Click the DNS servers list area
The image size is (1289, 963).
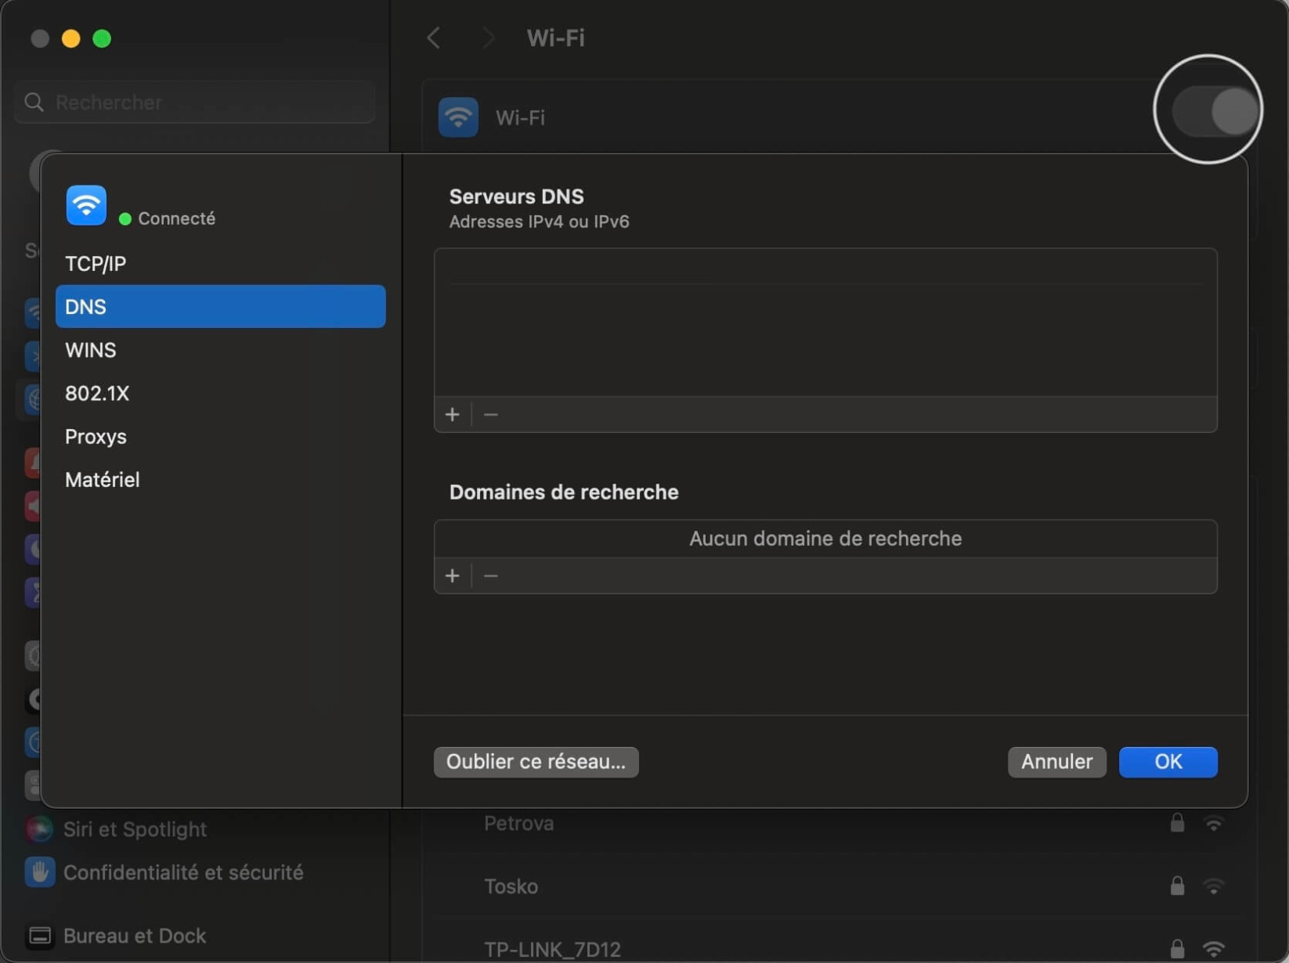pos(825,323)
